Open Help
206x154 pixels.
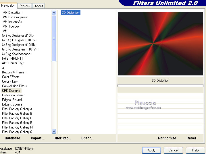tap(195, 150)
